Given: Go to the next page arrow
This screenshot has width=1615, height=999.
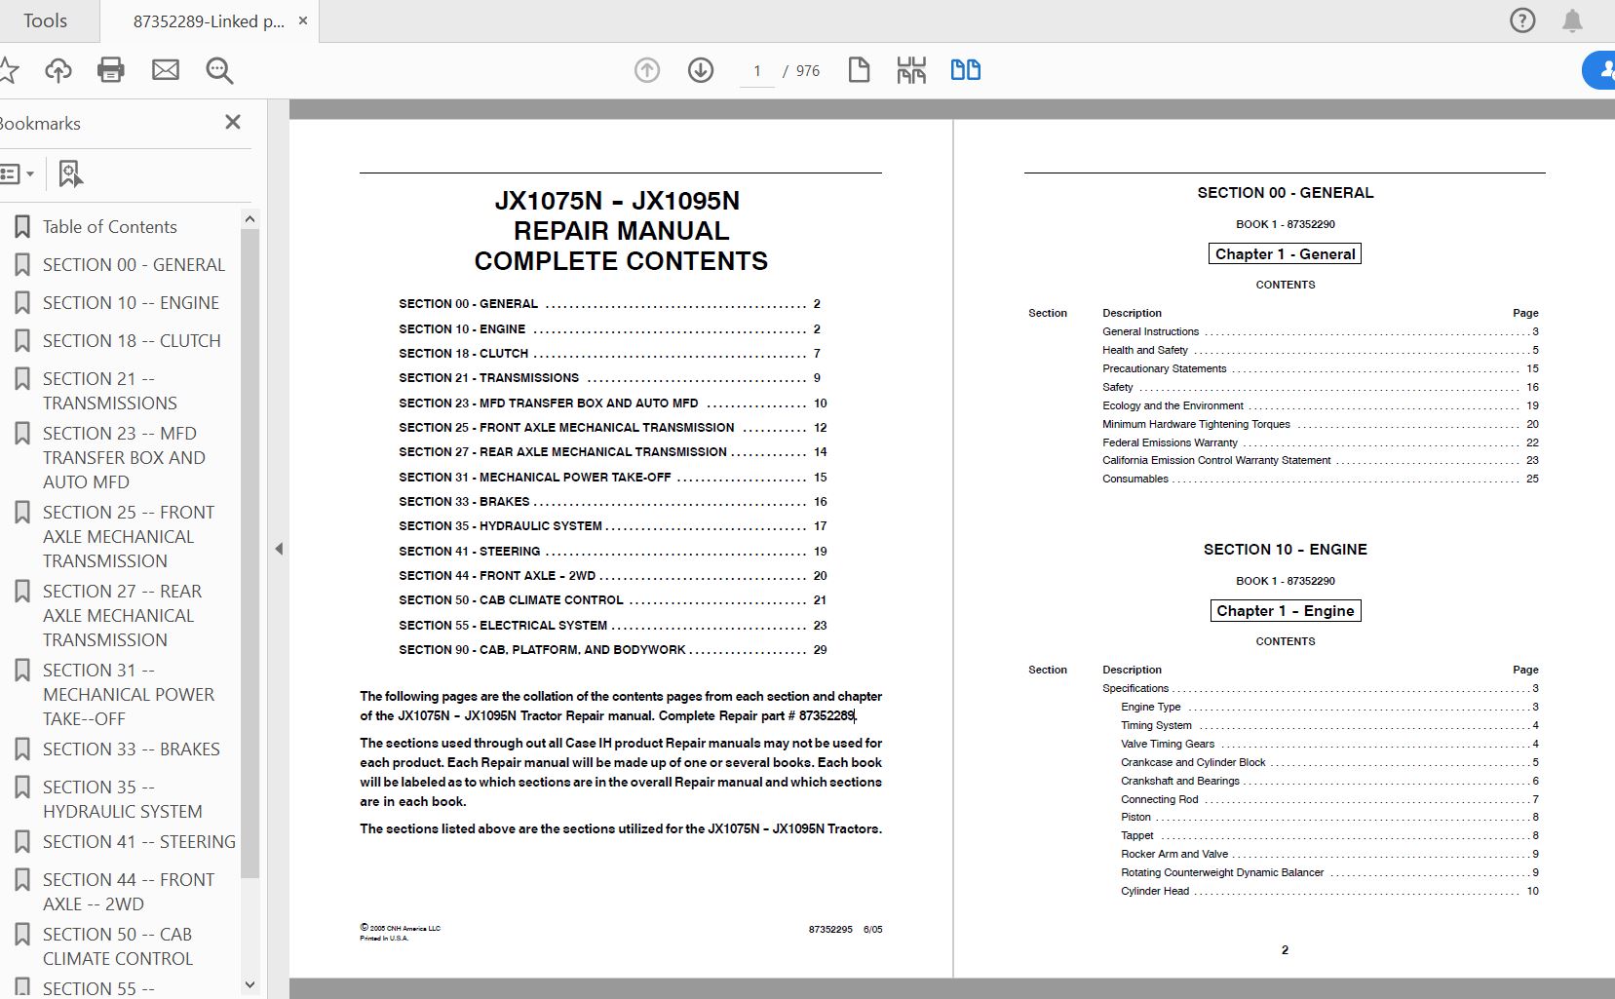Looking at the screenshot, I should (701, 70).
